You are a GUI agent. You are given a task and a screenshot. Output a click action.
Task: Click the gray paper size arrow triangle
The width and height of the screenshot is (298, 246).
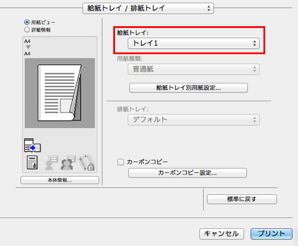pyautogui.click(x=28, y=47)
